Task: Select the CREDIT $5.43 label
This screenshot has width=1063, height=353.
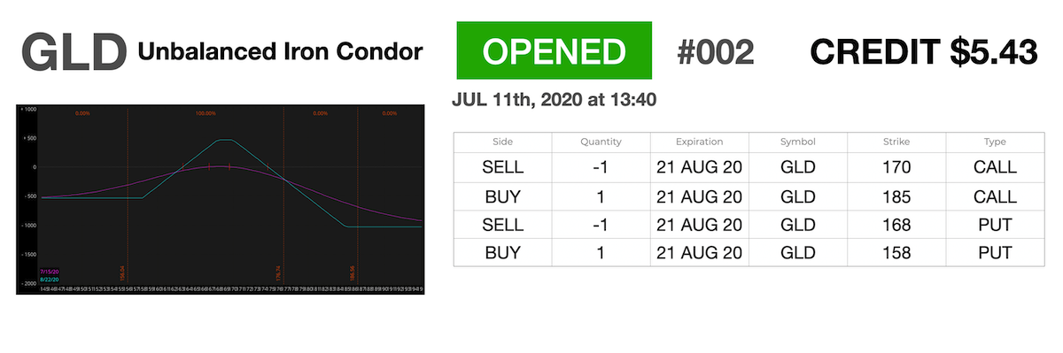Action: tap(924, 53)
